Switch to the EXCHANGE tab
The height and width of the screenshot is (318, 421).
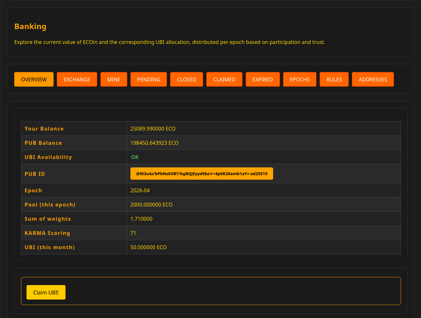[x=77, y=79]
